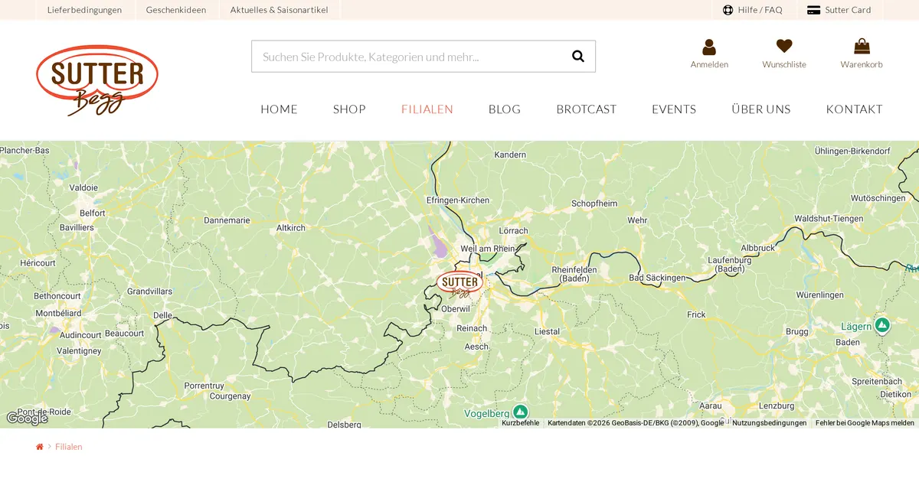Click Grandvillars label on the map

click(149, 291)
